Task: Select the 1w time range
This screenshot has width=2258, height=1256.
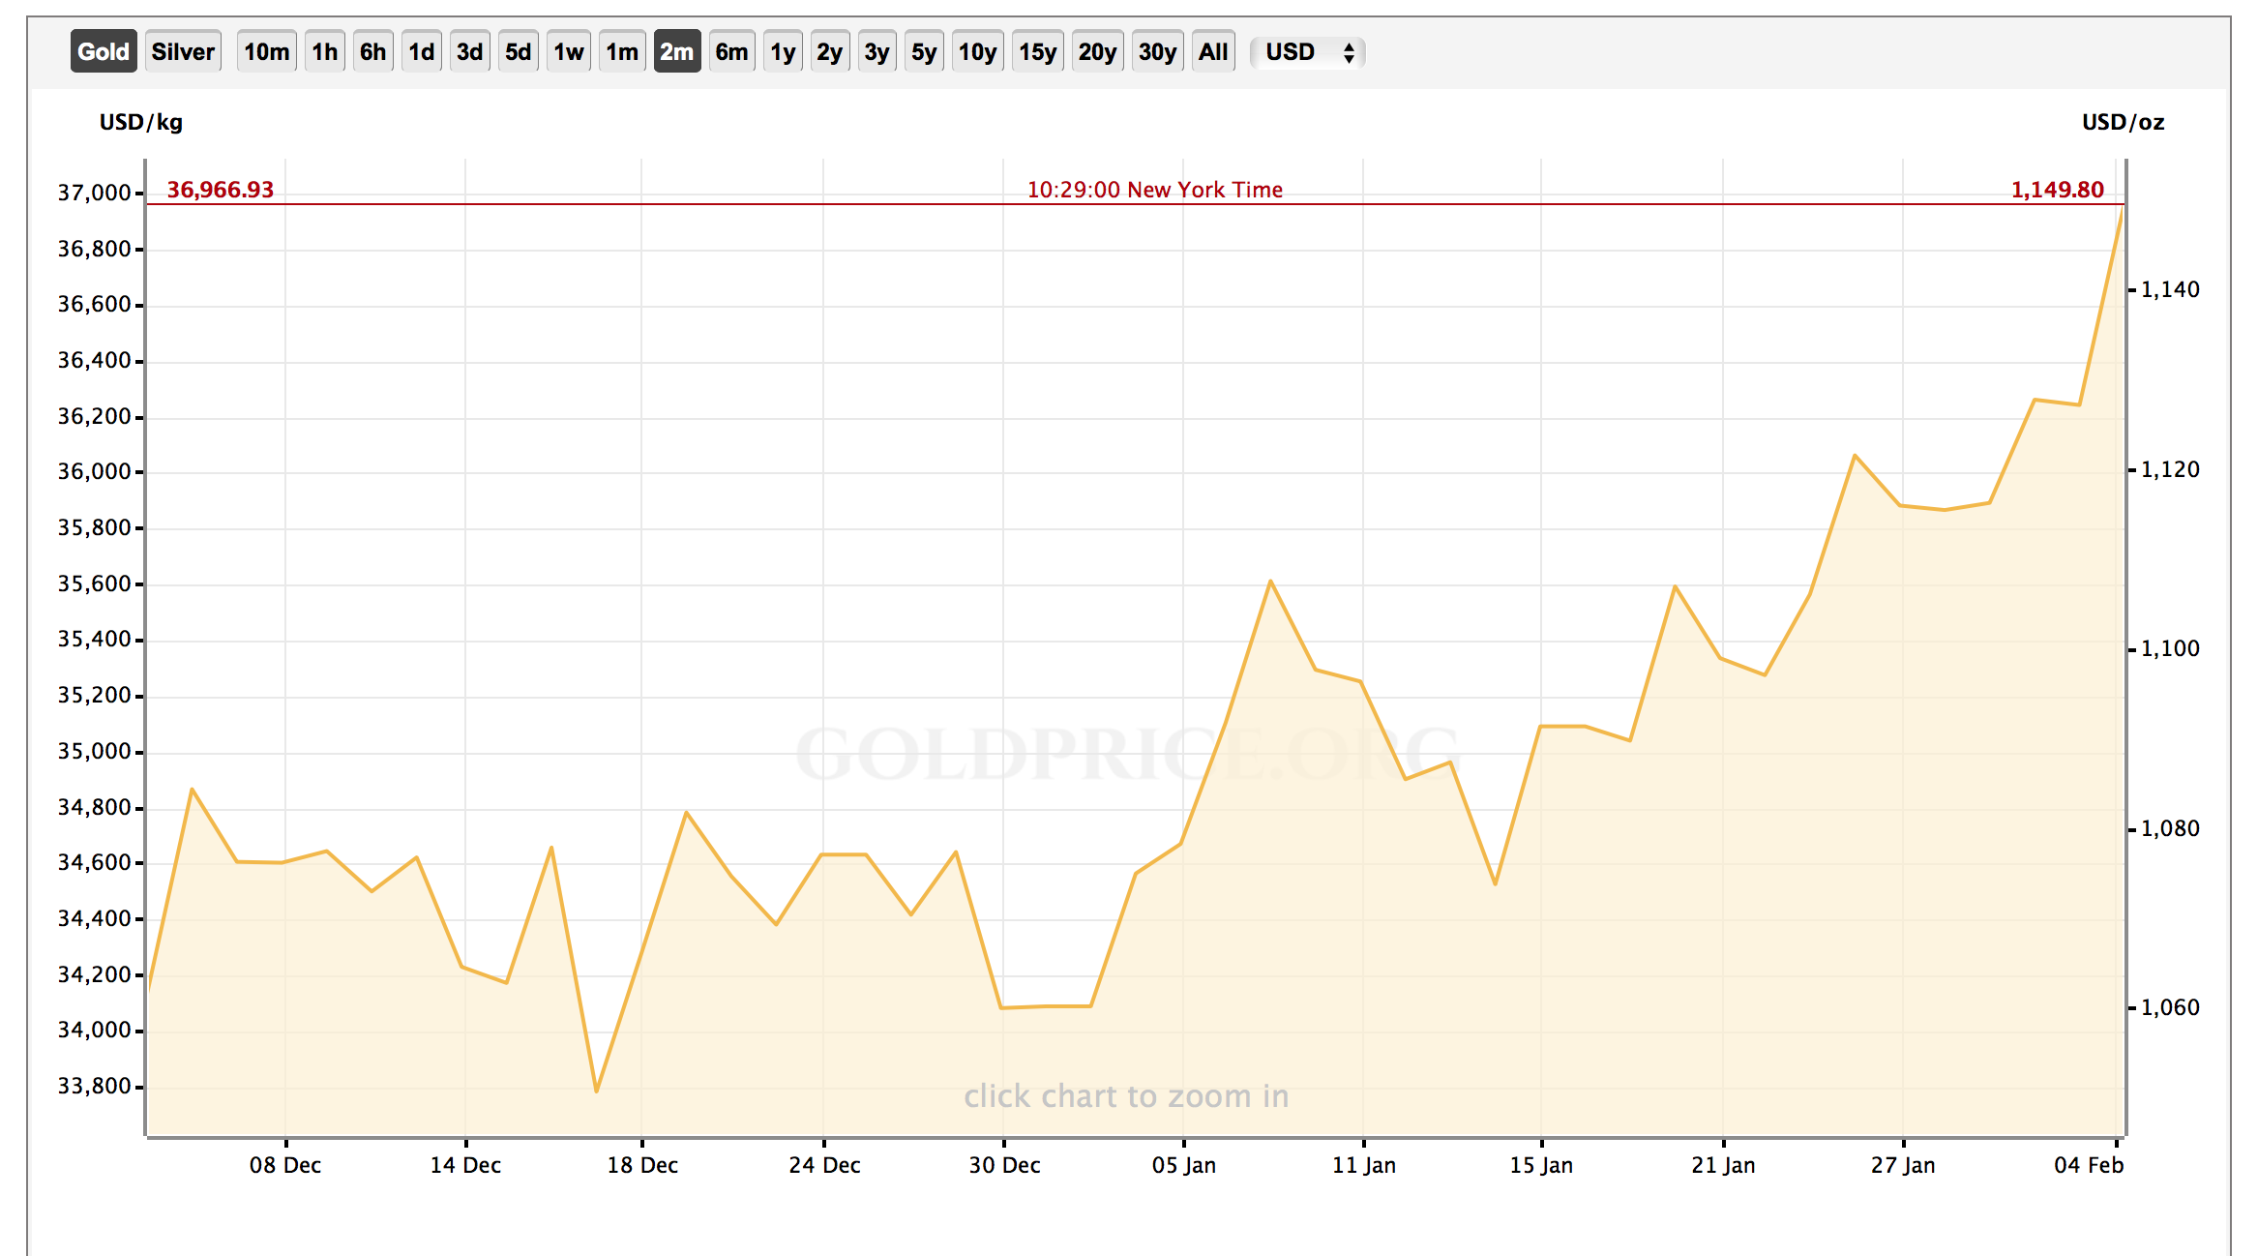Action: 569,51
